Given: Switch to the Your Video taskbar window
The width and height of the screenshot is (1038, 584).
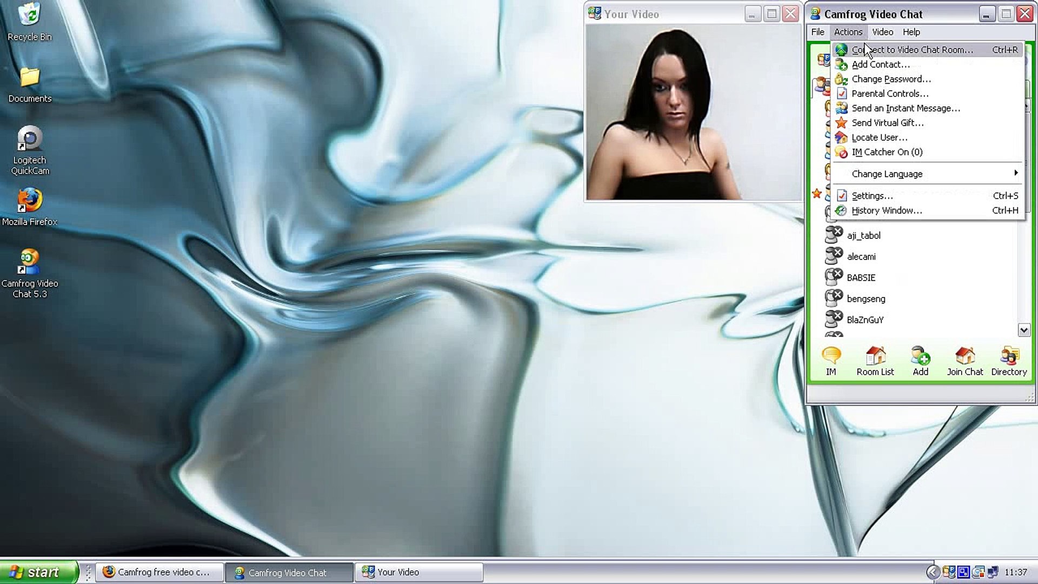Looking at the screenshot, I should click(x=419, y=572).
